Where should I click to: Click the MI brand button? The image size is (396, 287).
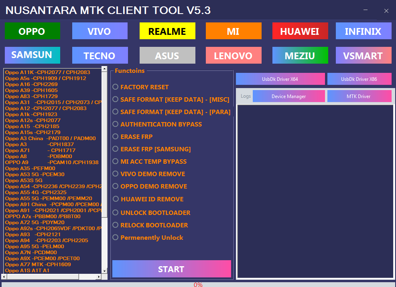click(234, 31)
